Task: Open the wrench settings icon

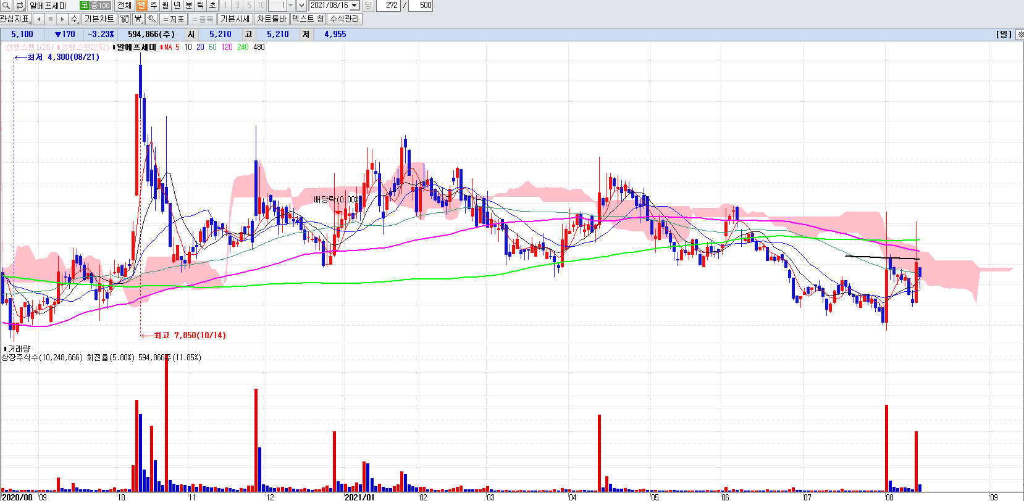Action: tap(151, 19)
